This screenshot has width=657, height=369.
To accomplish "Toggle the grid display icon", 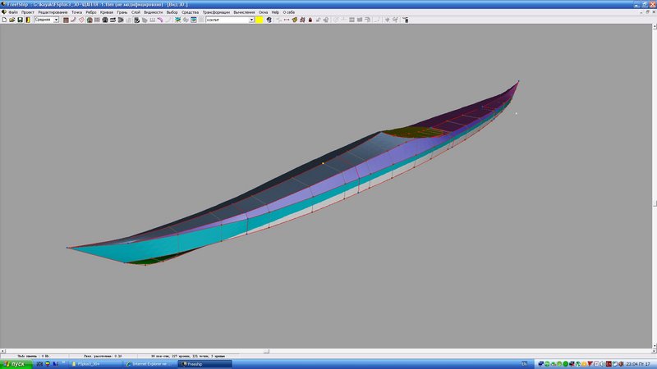I will tap(97, 20).
